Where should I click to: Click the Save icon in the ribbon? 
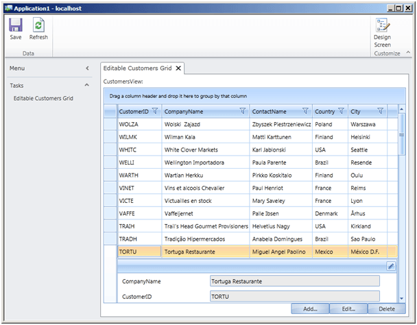click(16, 25)
